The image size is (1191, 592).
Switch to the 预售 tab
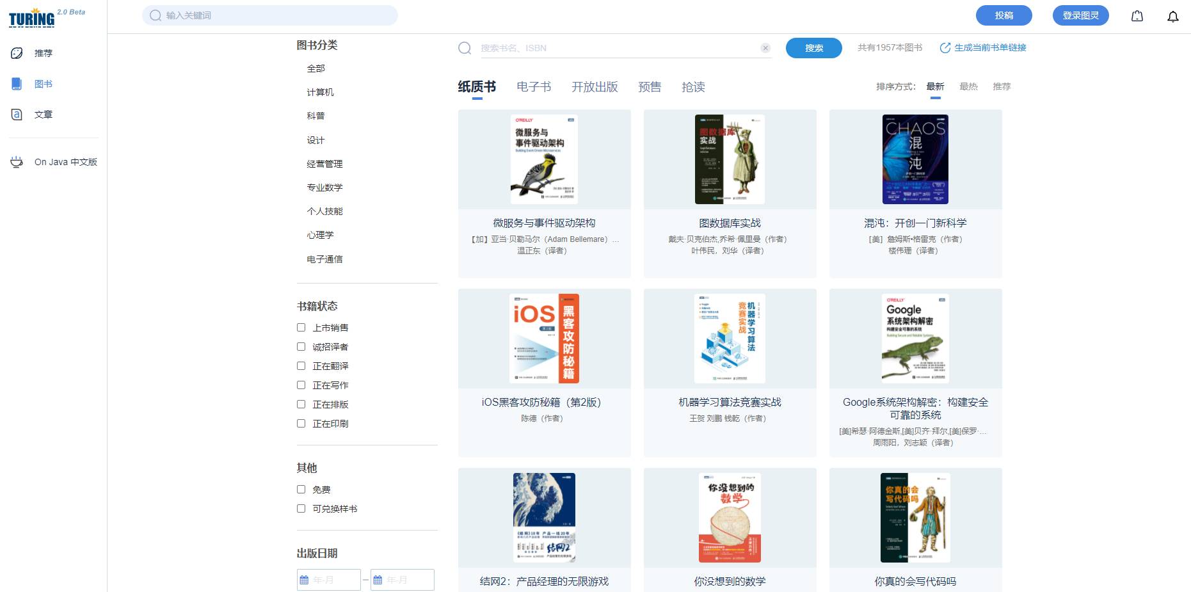point(650,87)
